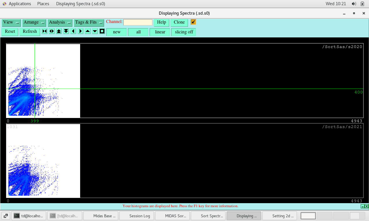This screenshot has width=369, height=221.
Task: Click the Clone button
Action: click(179, 22)
